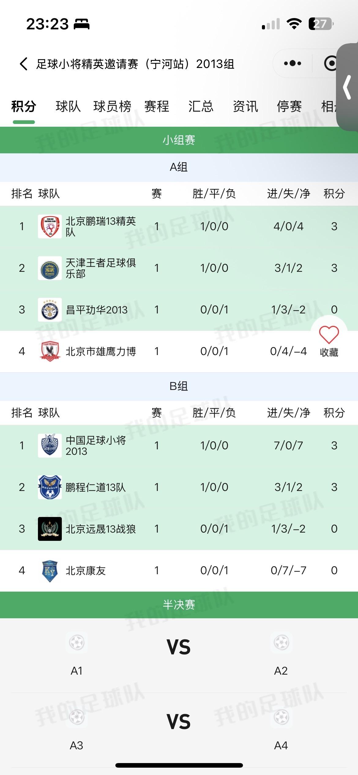Screen dimensions: 358x775
Task: Expand the side drawer chevron handle
Action: (347, 87)
